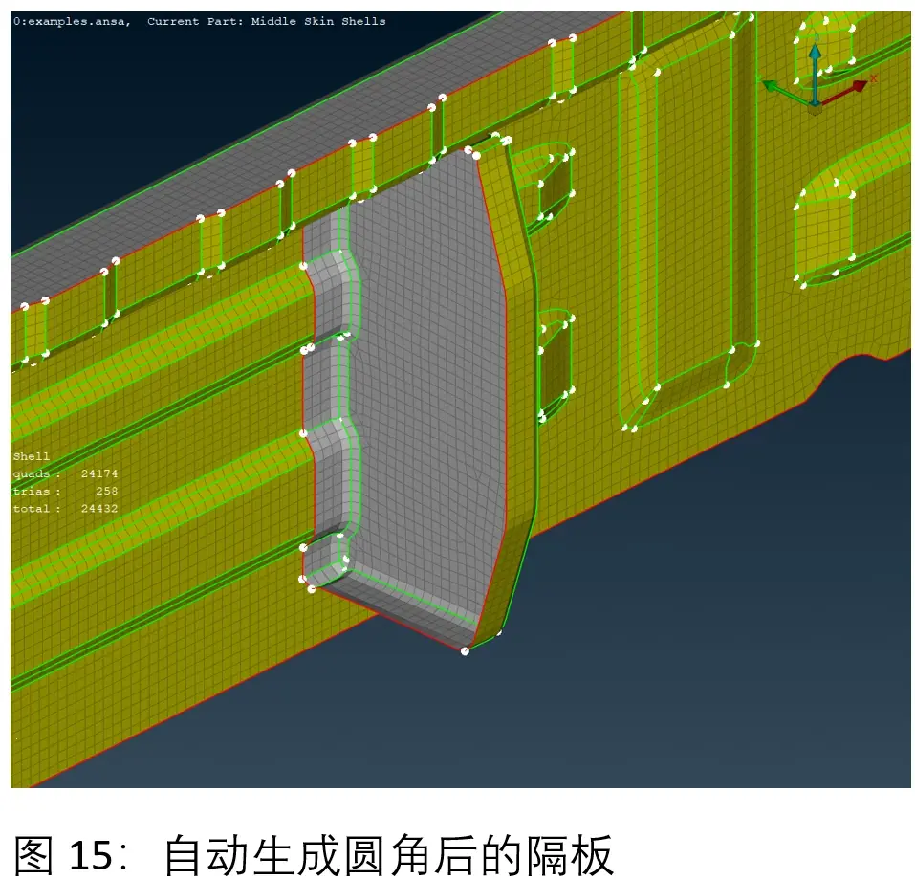
Task: Click the 'Current Part: Middle Skin Shells' label
Action: click(266, 21)
